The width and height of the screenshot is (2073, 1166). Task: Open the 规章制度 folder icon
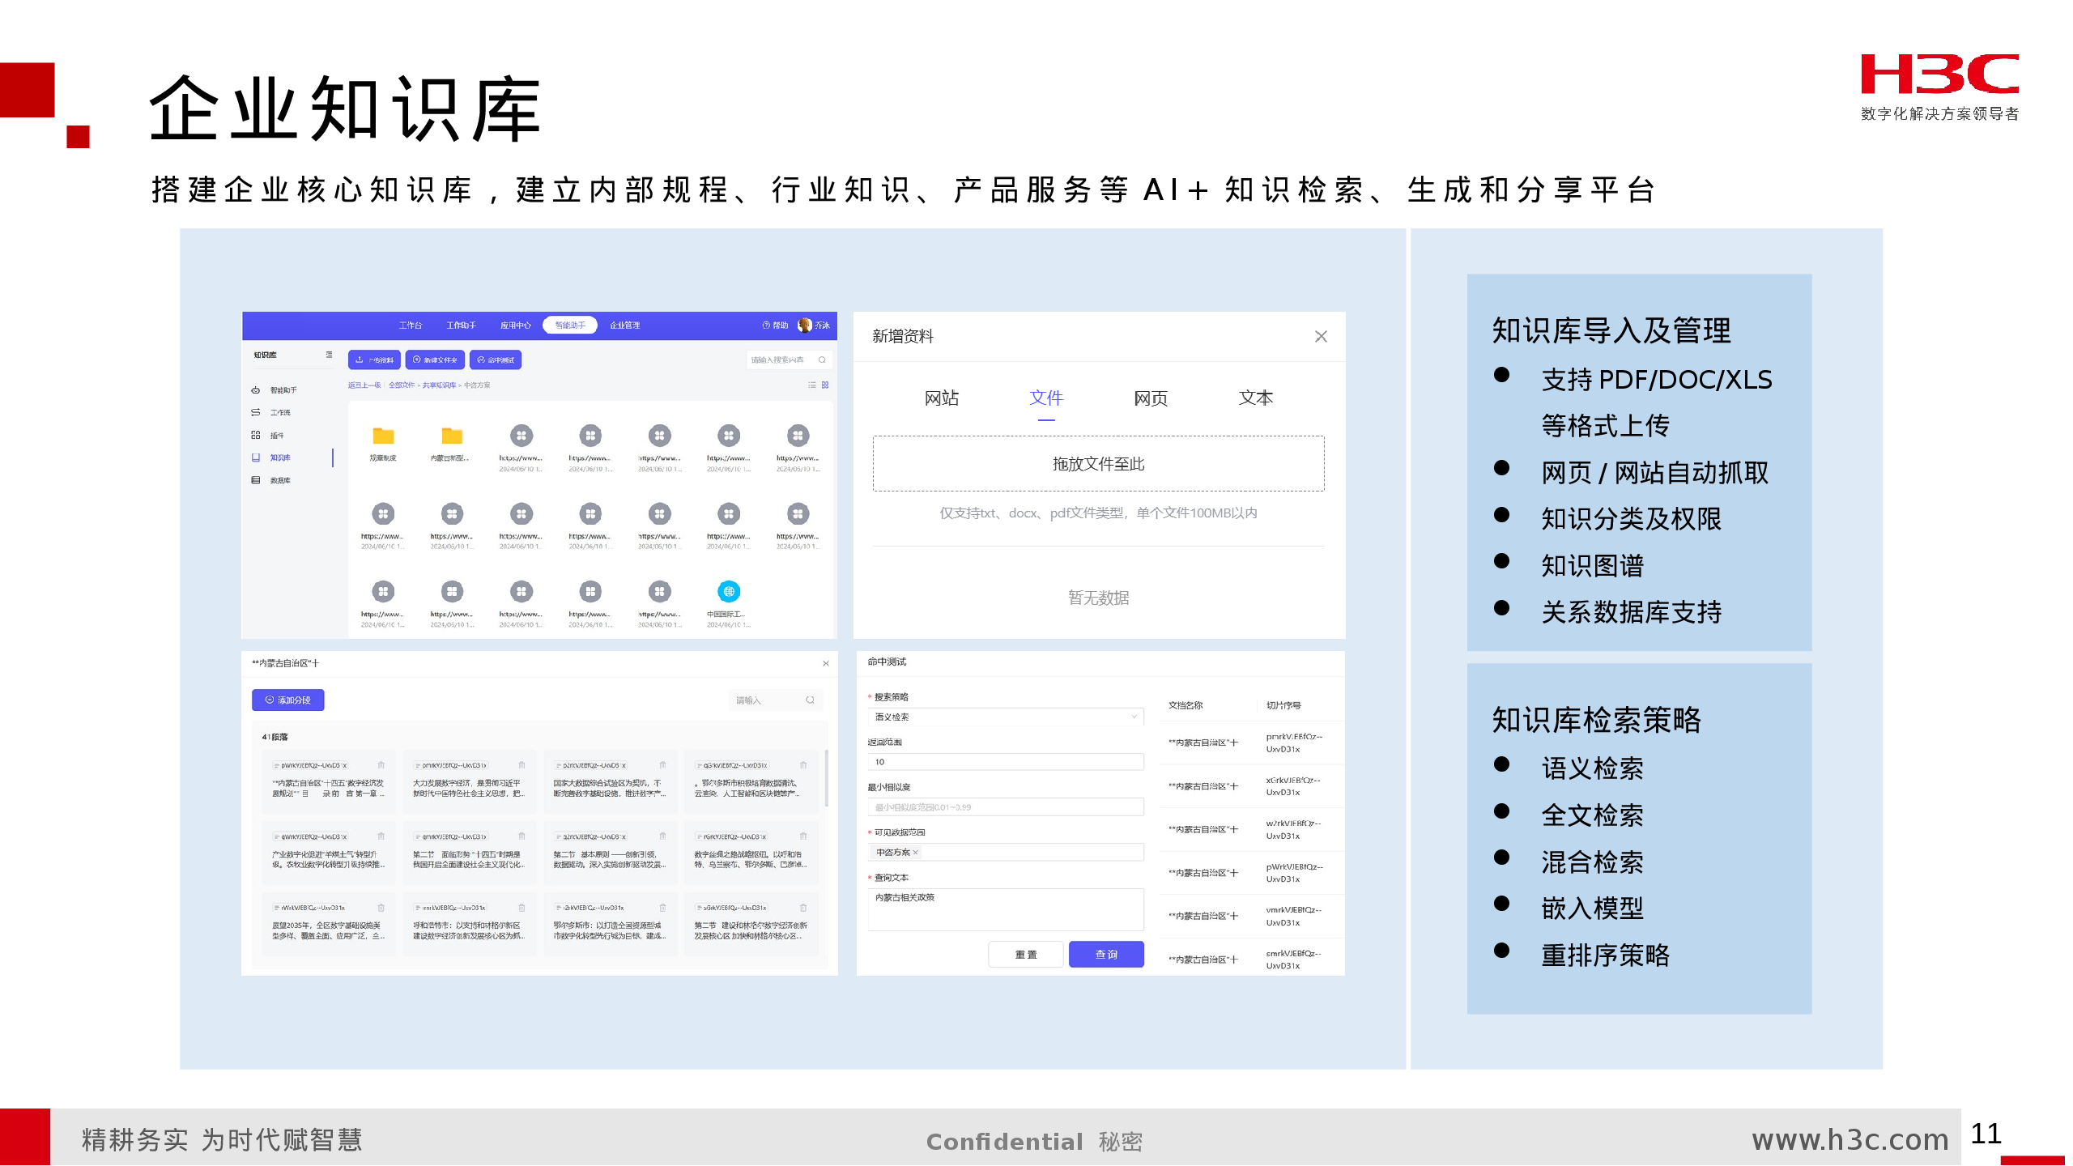(x=383, y=436)
